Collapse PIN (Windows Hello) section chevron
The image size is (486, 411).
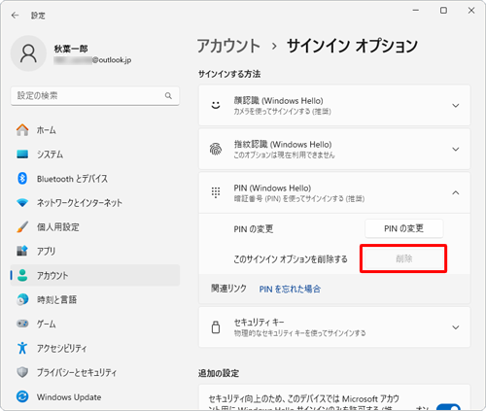click(456, 192)
